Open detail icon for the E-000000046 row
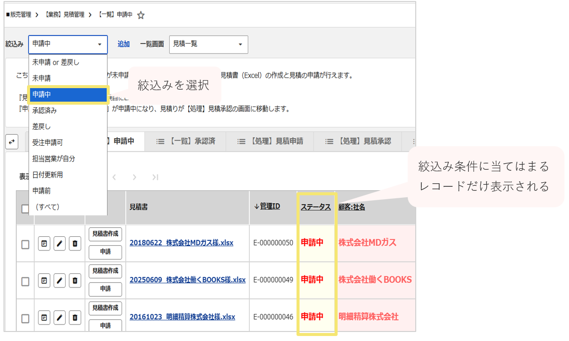Viewport: 569px width, 341px height. pyautogui.click(x=44, y=318)
